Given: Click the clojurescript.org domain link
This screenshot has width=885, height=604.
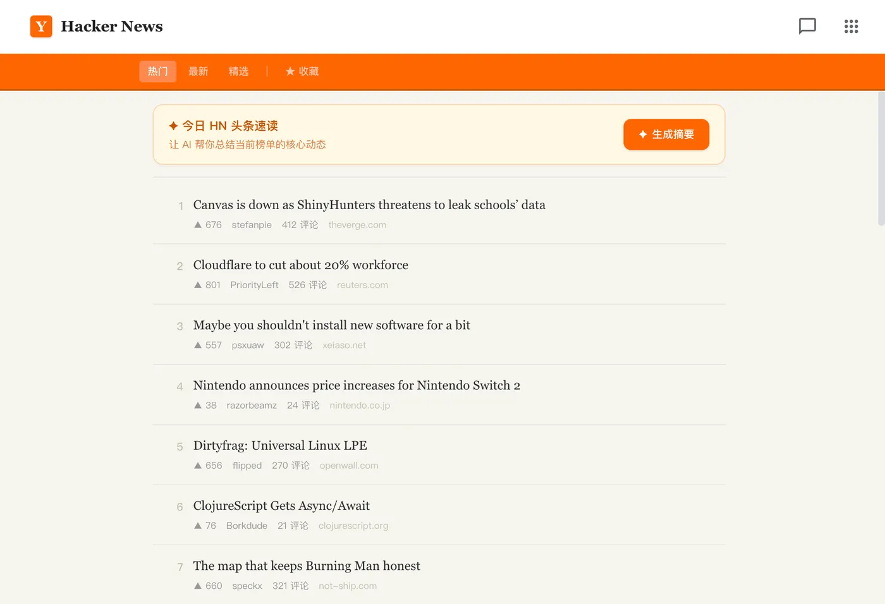Looking at the screenshot, I should 353,526.
